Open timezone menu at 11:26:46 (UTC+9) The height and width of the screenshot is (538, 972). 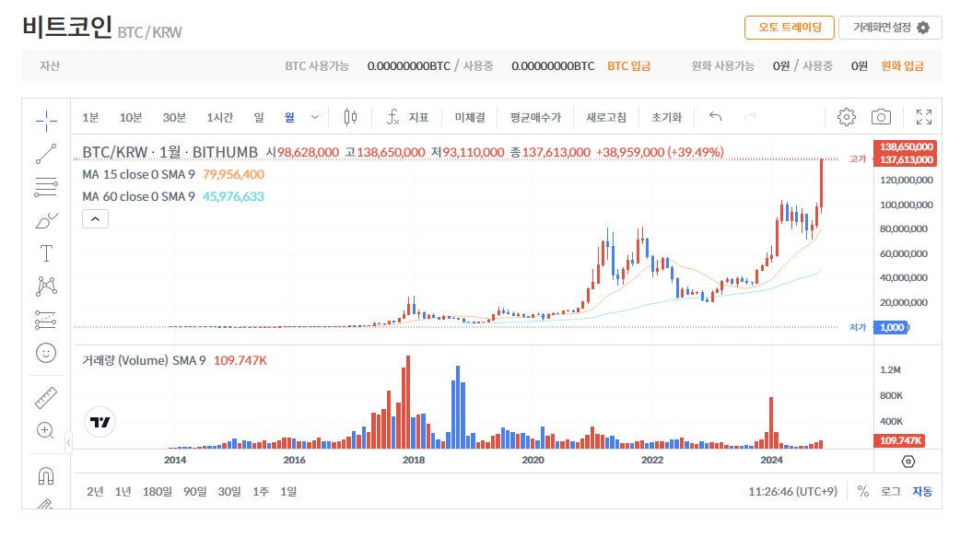click(x=792, y=492)
